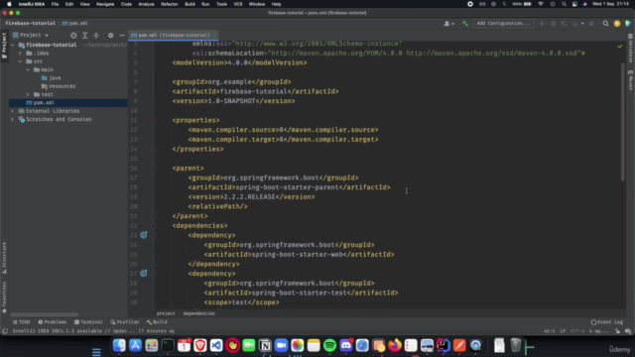This screenshot has width=635, height=357.
Task: Open the Terminal tool window
Action: pyautogui.click(x=88, y=322)
